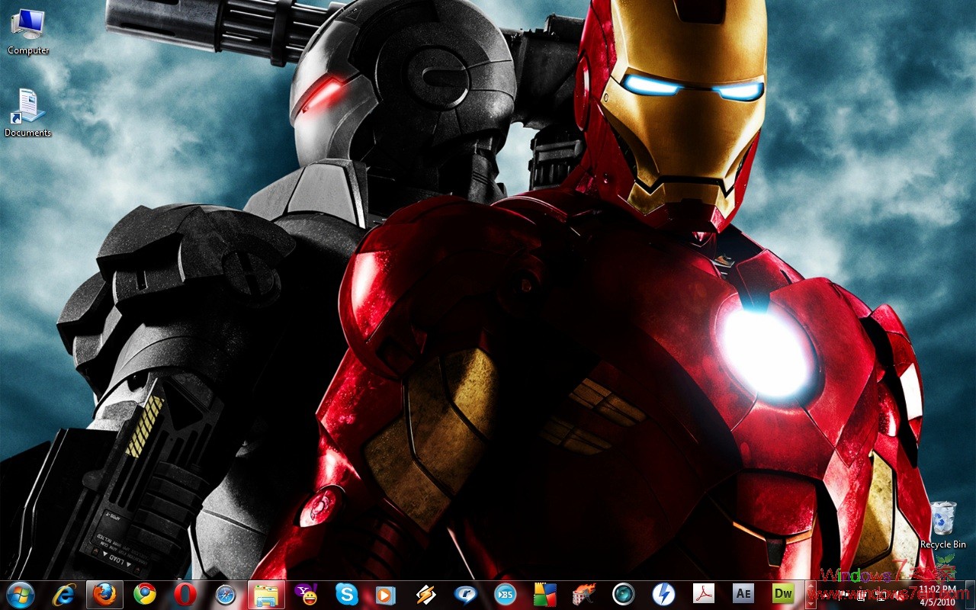This screenshot has width=976, height=610.
Task: Launch Adobe Dreamweaver
Action: 785,595
